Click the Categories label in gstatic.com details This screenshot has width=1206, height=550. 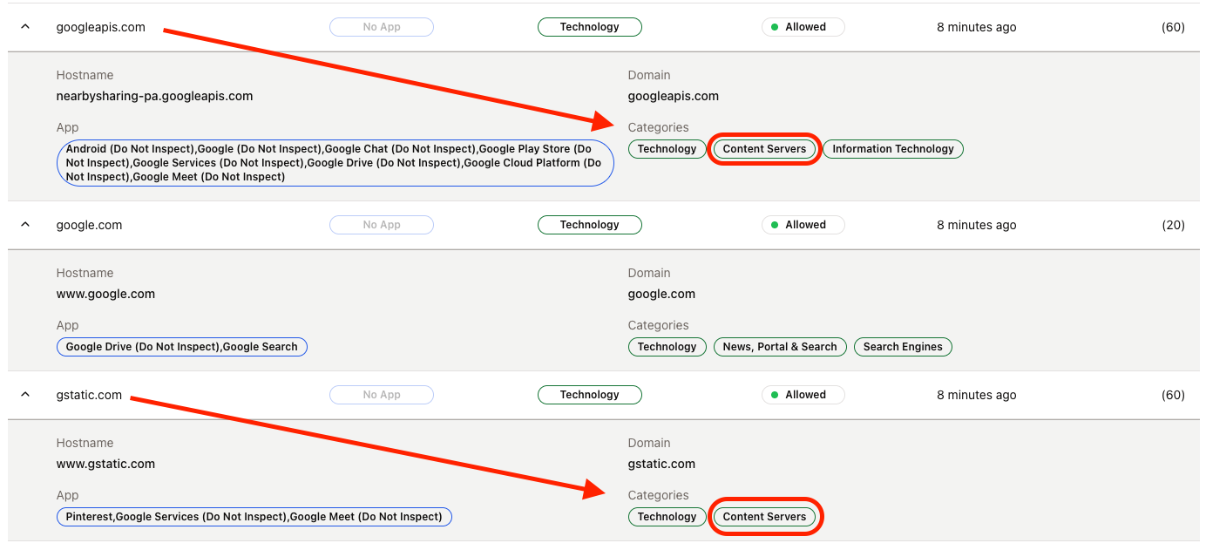659,495
